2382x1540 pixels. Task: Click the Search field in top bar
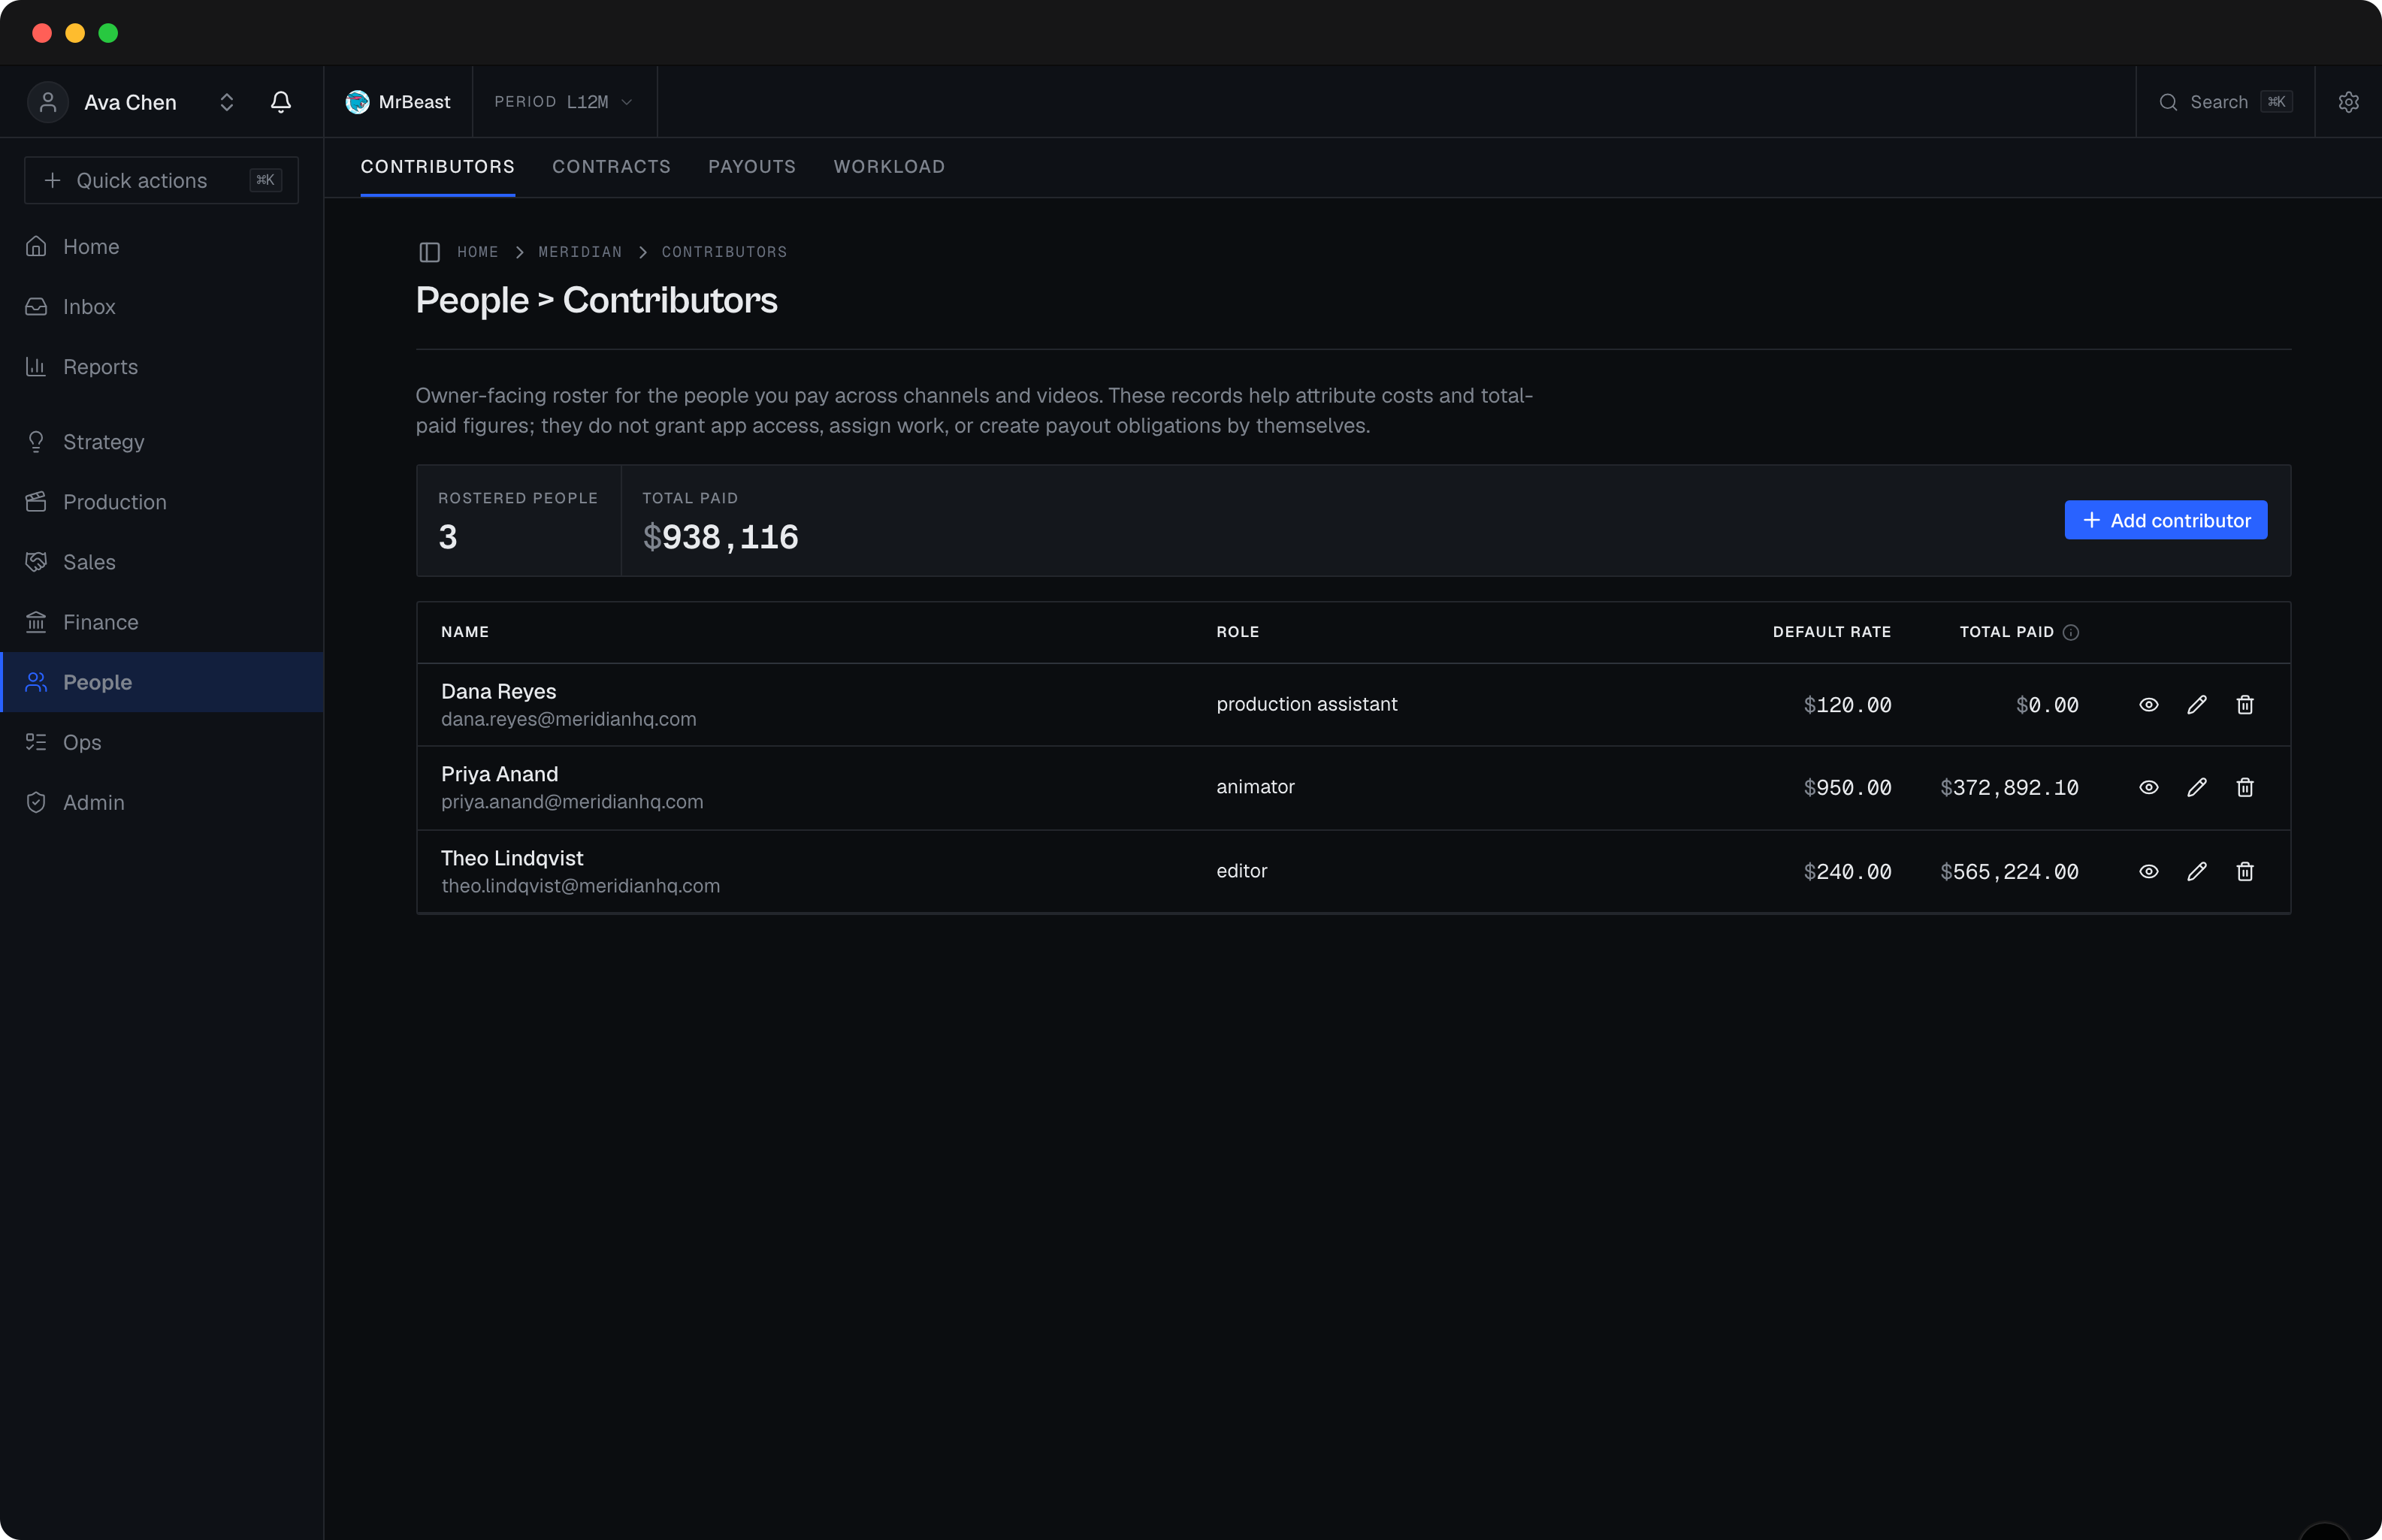click(2225, 102)
